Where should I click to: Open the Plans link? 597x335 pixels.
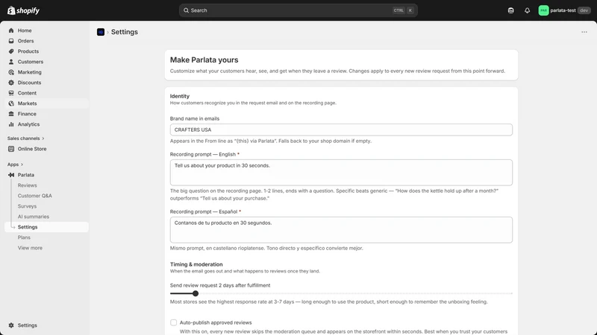tap(24, 237)
